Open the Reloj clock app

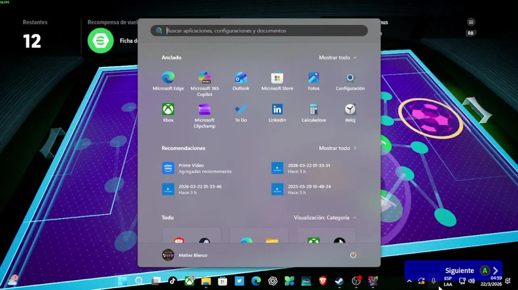pyautogui.click(x=350, y=113)
